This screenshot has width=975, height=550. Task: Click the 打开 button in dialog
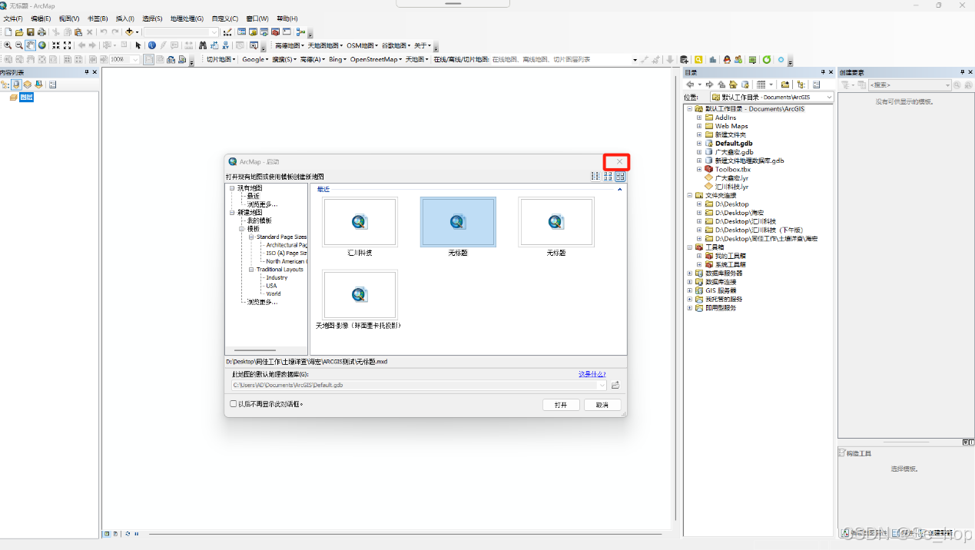tap(561, 405)
